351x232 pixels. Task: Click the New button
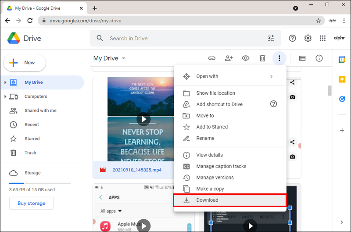pos(25,63)
